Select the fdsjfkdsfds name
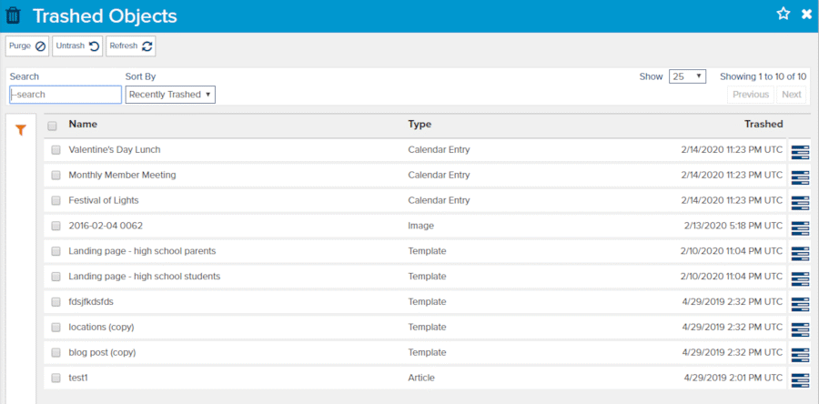819x404 pixels. pyautogui.click(x=91, y=302)
